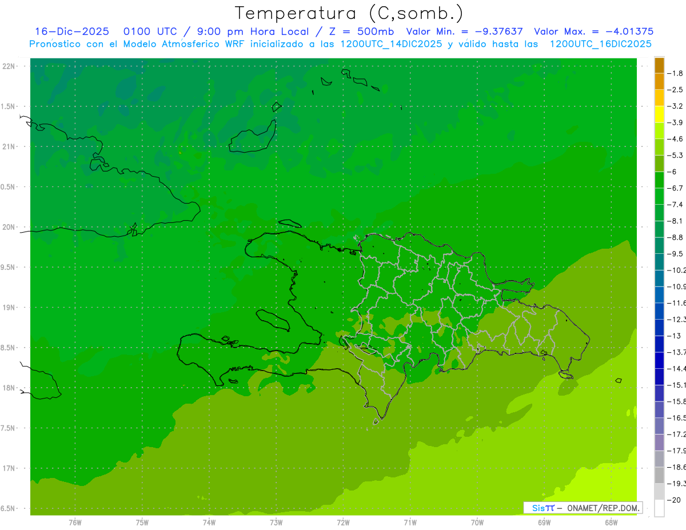Image resolution: width=686 pixels, height=530 pixels.
Task: Click the '-1.8' colorbar label
Action: point(676,73)
